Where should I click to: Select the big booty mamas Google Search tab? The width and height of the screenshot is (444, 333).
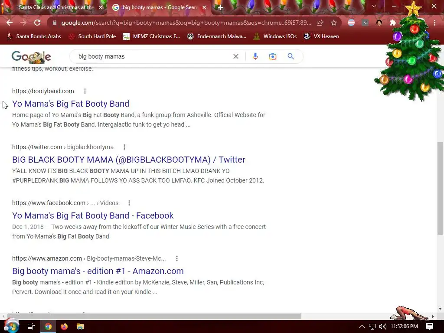click(x=160, y=7)
